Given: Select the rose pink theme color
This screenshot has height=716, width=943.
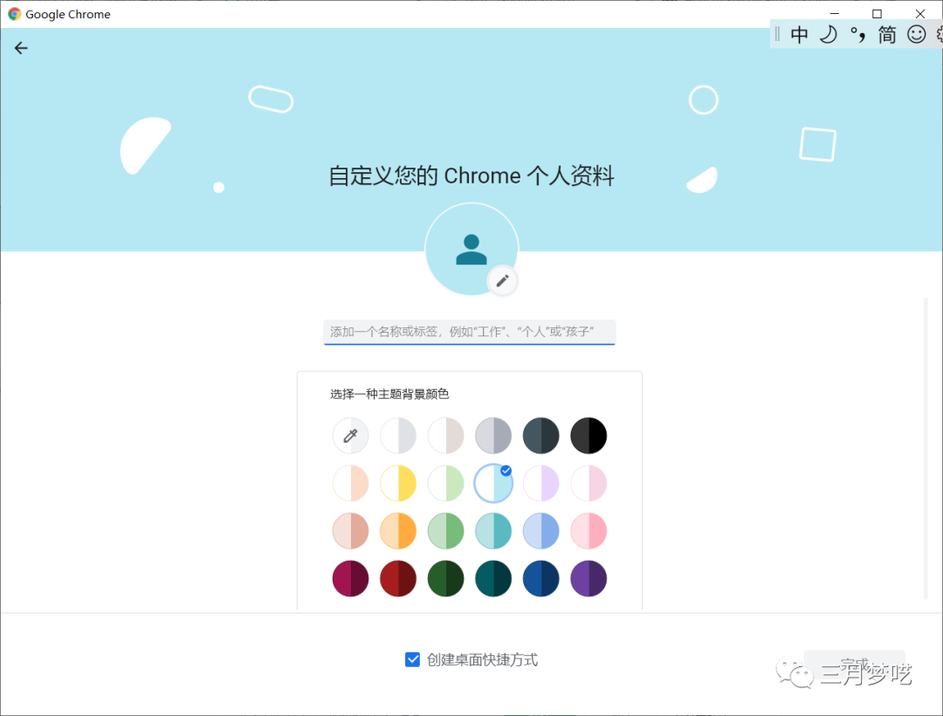Looking at the screenshot, I should (x=589, y=531).
